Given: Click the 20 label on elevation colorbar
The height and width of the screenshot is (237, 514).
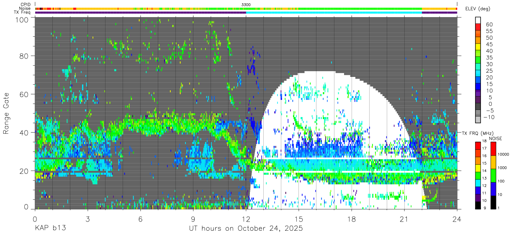Looking at the screenshot, I should (x=489, y=77).
